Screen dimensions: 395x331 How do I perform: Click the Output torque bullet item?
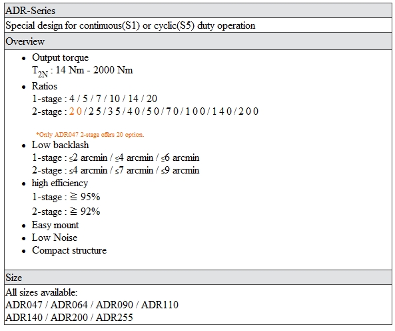click(60, 57)
